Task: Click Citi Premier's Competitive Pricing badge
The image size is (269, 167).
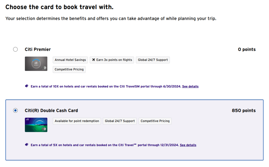Action: 69,69
